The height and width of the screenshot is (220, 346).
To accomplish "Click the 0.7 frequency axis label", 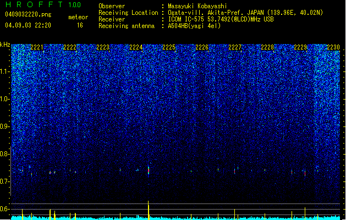I will pos(5,182).
